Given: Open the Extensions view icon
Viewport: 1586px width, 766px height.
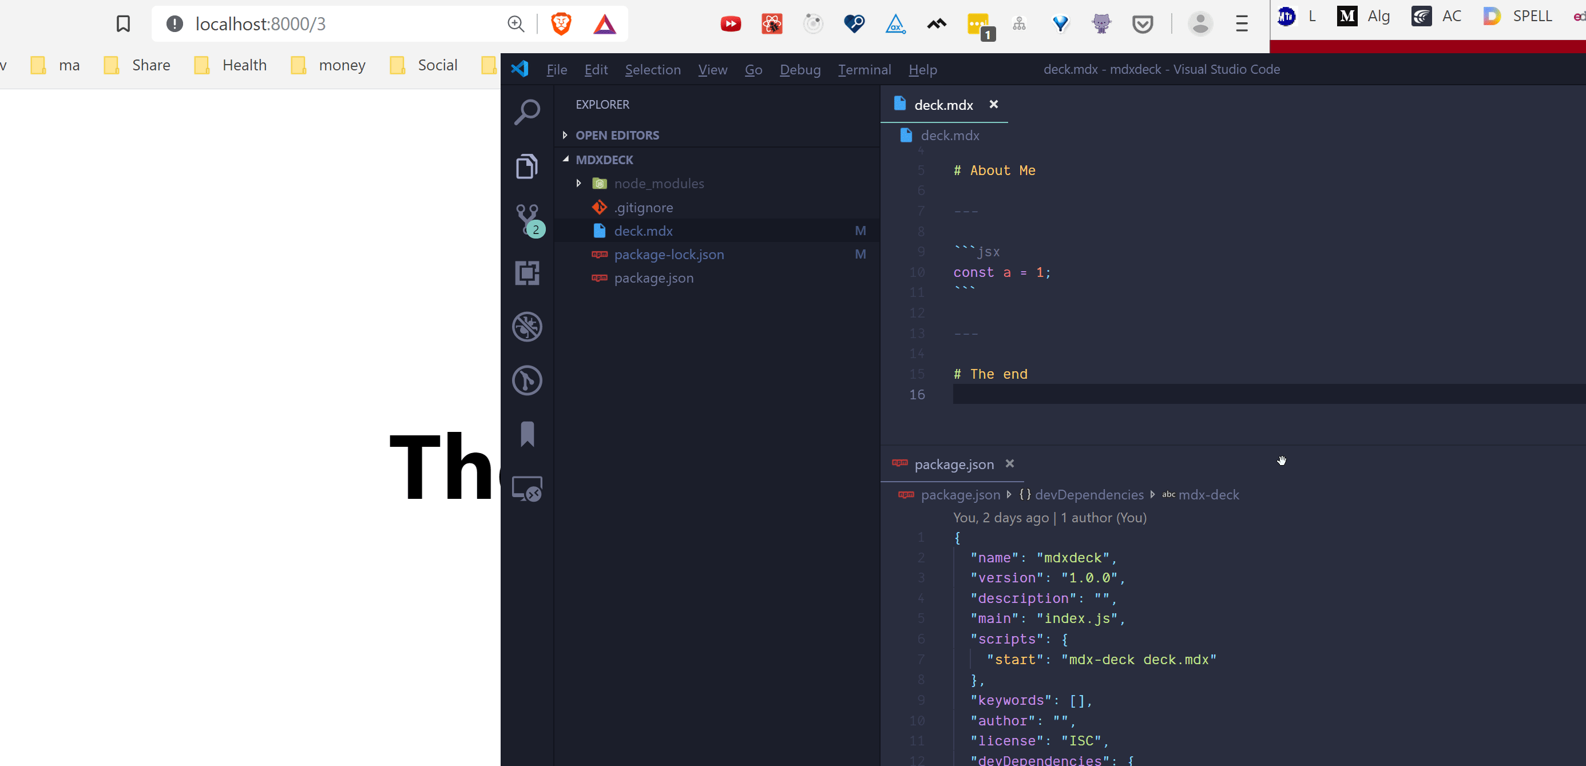Looking at the screenshot, I should click(x=527, y=273).
